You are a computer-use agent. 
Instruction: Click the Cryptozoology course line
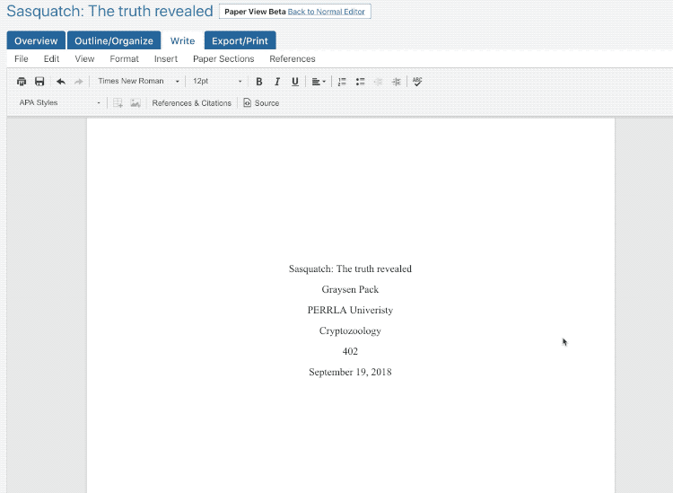pyautogui.click(x=350, y=330)
